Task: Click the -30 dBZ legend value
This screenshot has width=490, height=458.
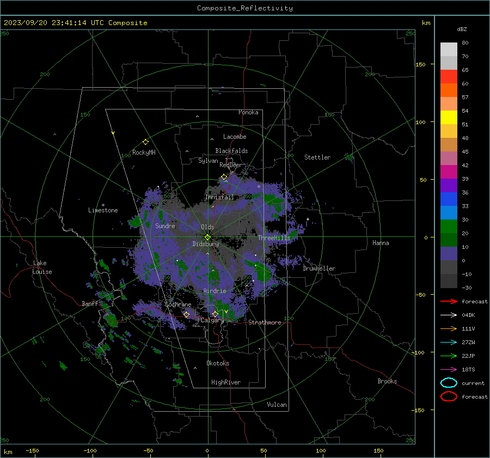Action: 467,288
